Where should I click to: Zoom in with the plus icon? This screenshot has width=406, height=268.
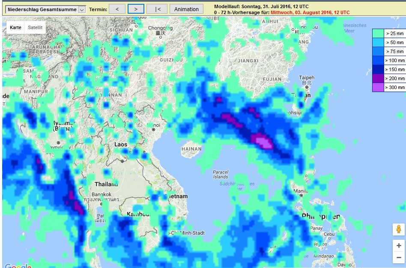399,245
